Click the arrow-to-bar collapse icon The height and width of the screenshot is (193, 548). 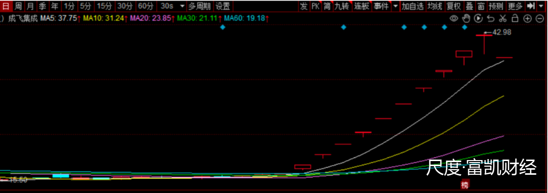[x=531, y=6]
